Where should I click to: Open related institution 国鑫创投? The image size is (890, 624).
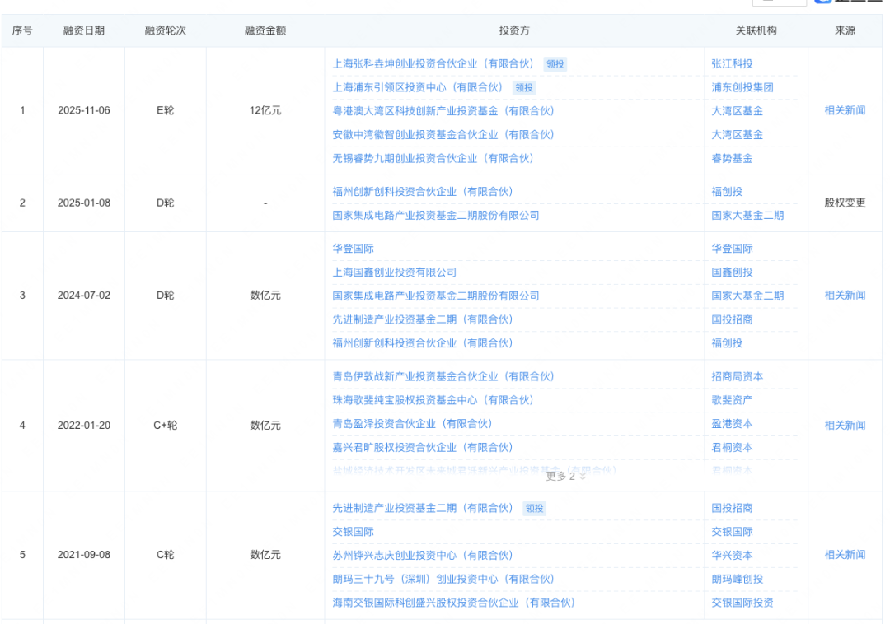733,272
